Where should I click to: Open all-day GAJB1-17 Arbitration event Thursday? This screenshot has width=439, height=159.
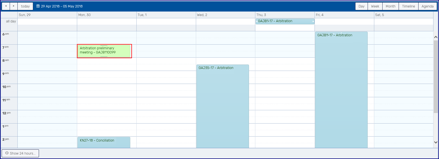(285, 21)
